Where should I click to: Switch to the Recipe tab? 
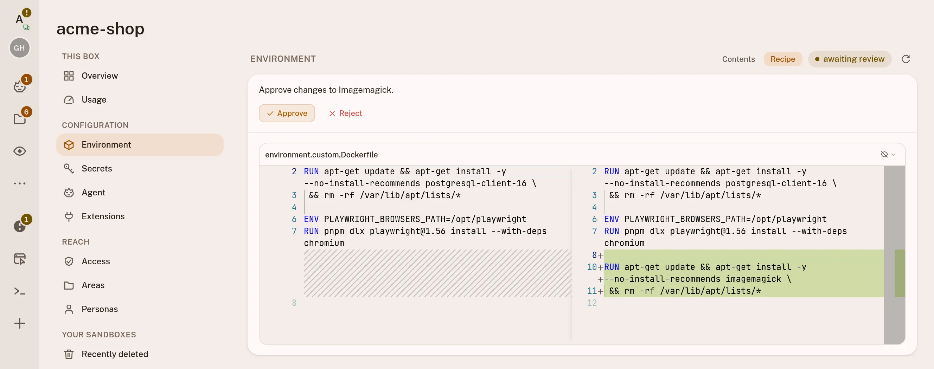pos(782,59)
